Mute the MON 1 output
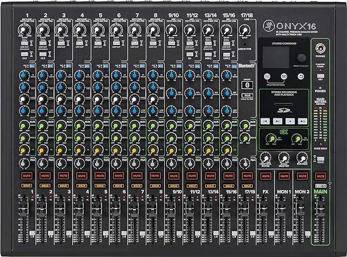 pos(283,175)
